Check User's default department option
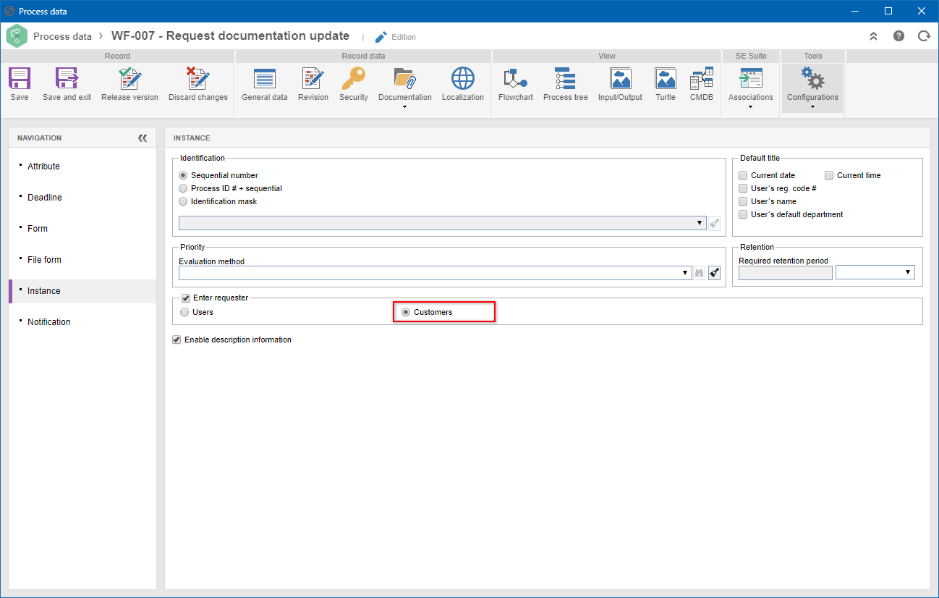939x598 pixels. coord(743,214)
